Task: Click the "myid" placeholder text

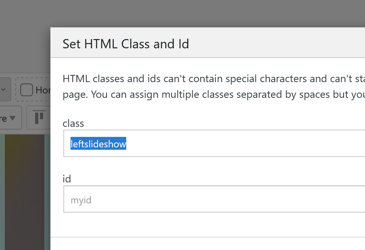Action: pyautogui.click(x=81, y=200)
